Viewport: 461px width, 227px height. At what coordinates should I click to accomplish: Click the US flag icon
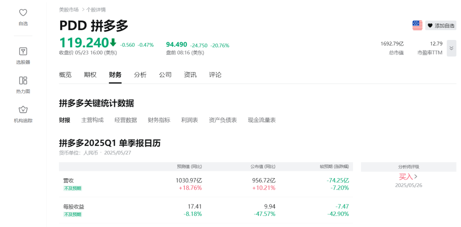(x=417, y=26)
